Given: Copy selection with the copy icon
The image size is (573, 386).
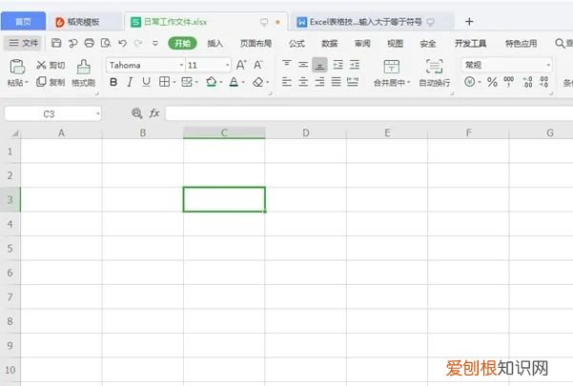Looking at the screenshot, I should click(x=41, y=81).
